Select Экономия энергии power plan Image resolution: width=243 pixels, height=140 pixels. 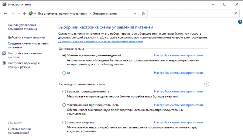64,122
